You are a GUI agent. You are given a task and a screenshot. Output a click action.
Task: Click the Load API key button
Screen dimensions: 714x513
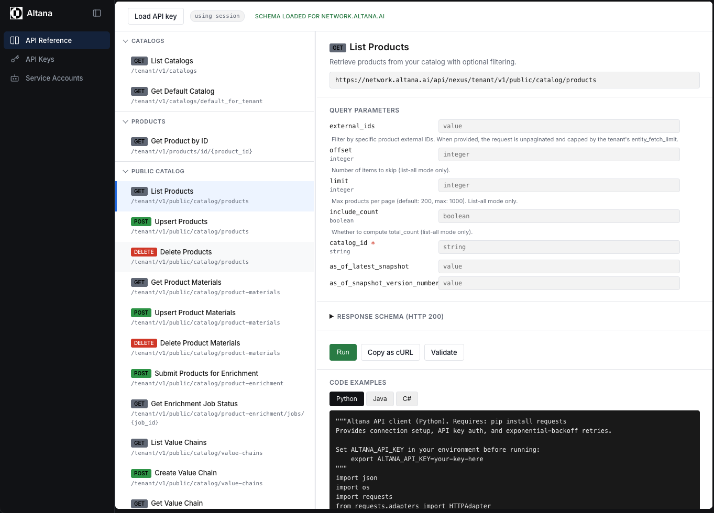(x=156, y=16)
